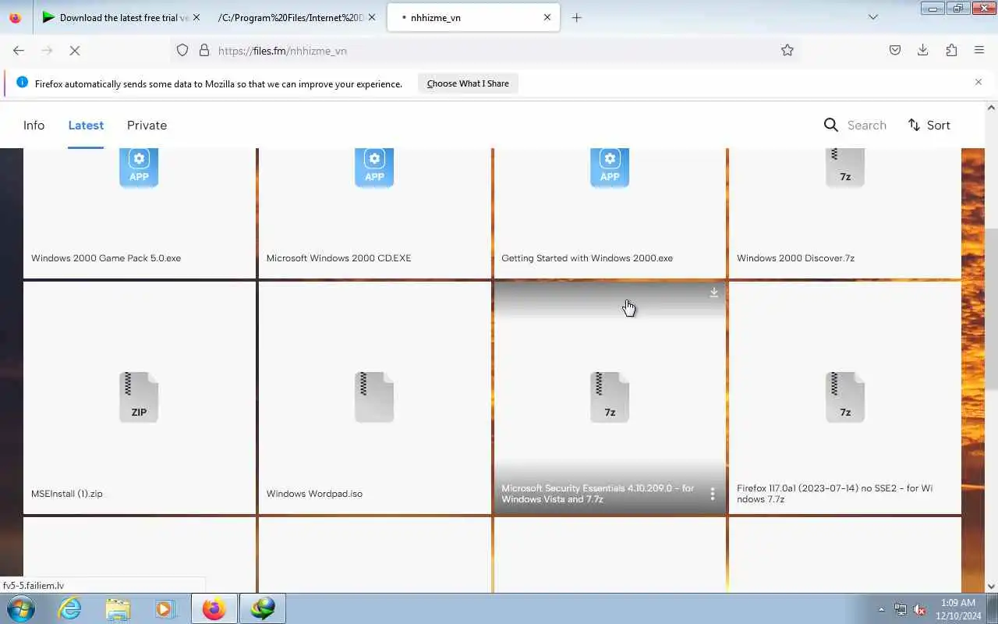Open Microsoft Security Essentials 4.10.209.0 file name
The image size is (998, 624).
(x=598, y=494)
